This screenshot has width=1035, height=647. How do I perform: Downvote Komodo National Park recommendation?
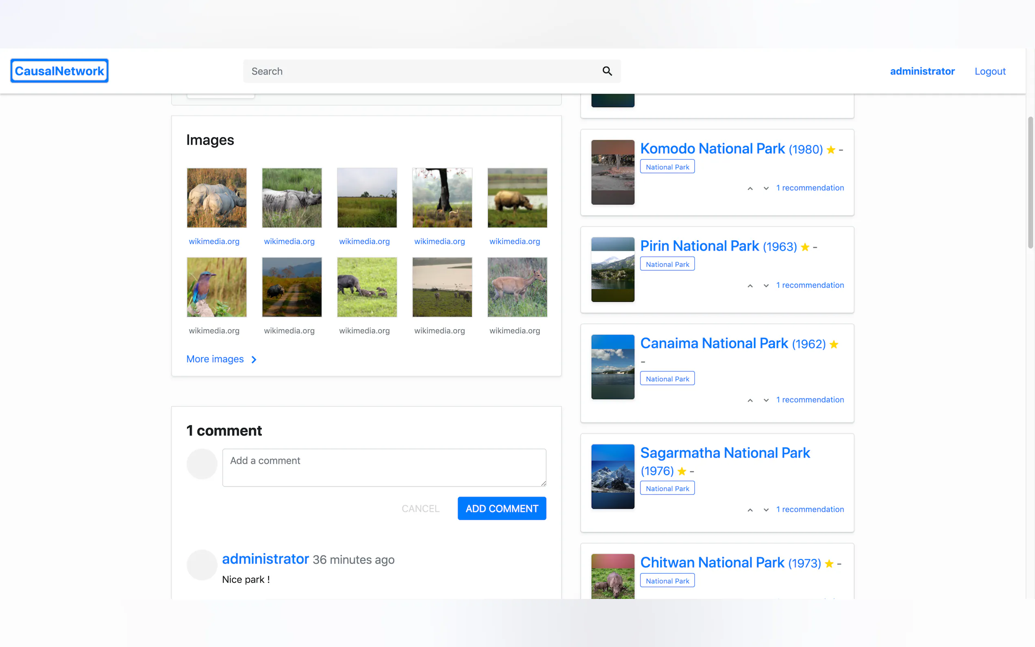[x=766, y=188]
